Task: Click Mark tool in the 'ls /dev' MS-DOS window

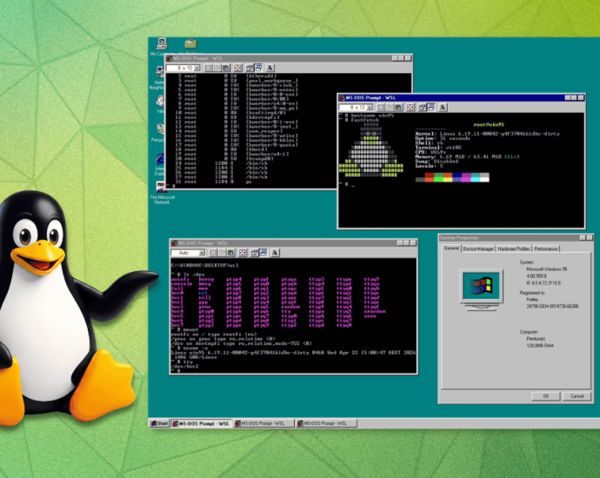Action: [213, 253]
